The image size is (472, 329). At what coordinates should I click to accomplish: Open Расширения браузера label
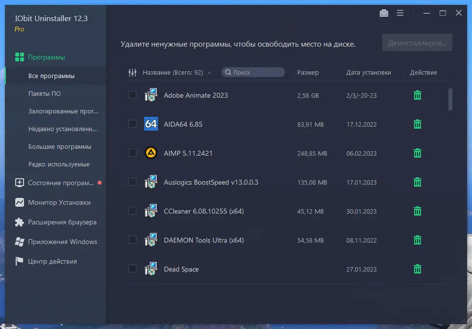point(62,222)
